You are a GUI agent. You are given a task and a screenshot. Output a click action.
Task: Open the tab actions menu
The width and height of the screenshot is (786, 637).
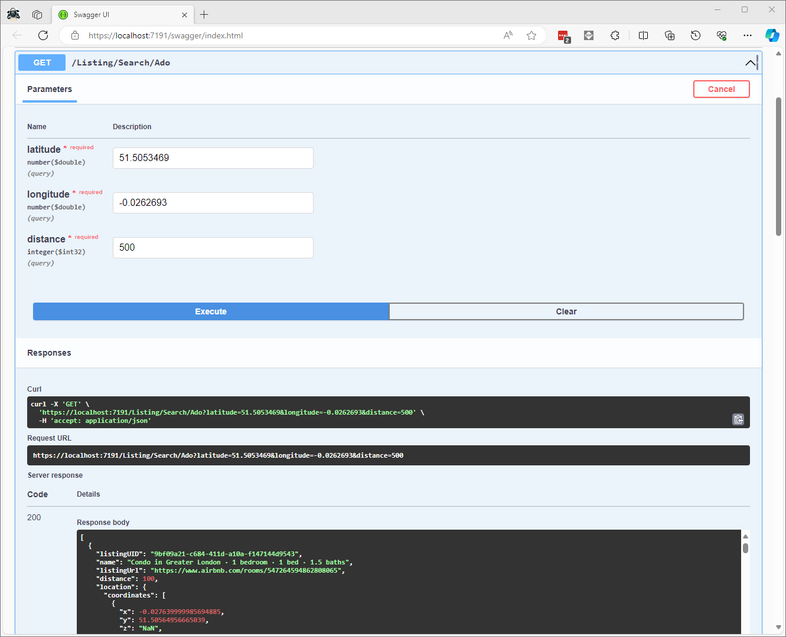pyautogui.click(x=37, y=15)
